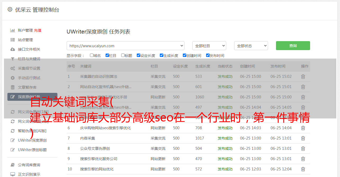This screenshot has height=177, width=340.
Task: Click the refresh icon for 智能伪原创[AI版]
Action: 12,131
